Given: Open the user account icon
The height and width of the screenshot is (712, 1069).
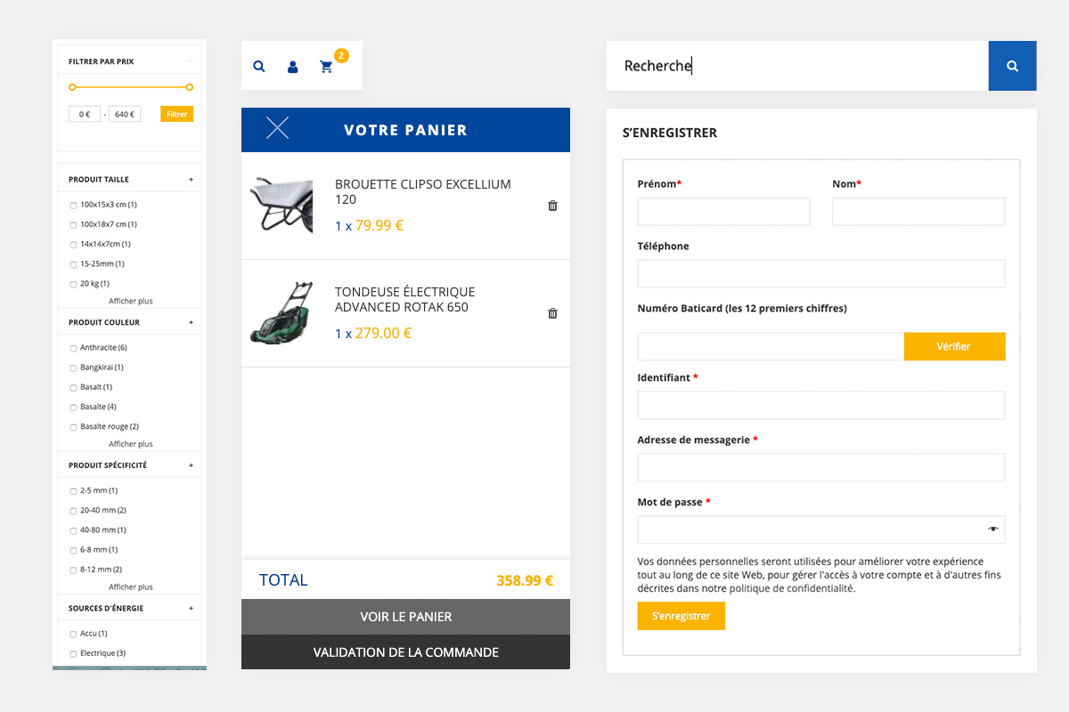Looking at the screenshot, I should [292, 67].
